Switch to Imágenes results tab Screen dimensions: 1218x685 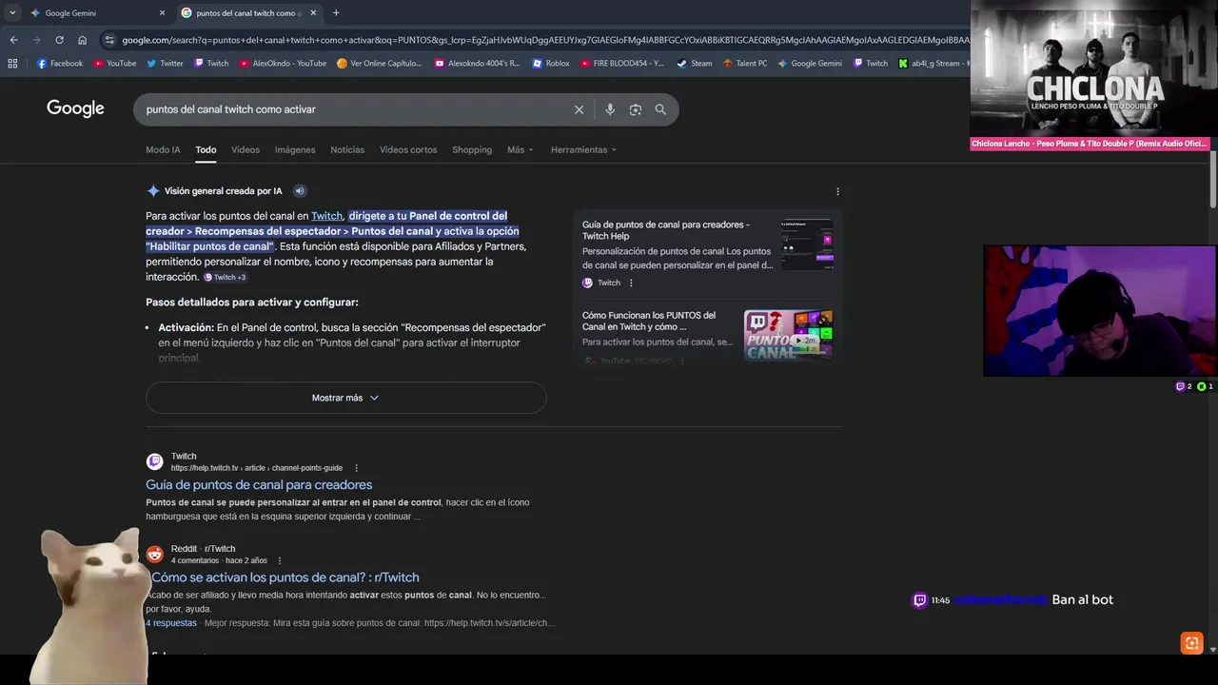point(295,149)
